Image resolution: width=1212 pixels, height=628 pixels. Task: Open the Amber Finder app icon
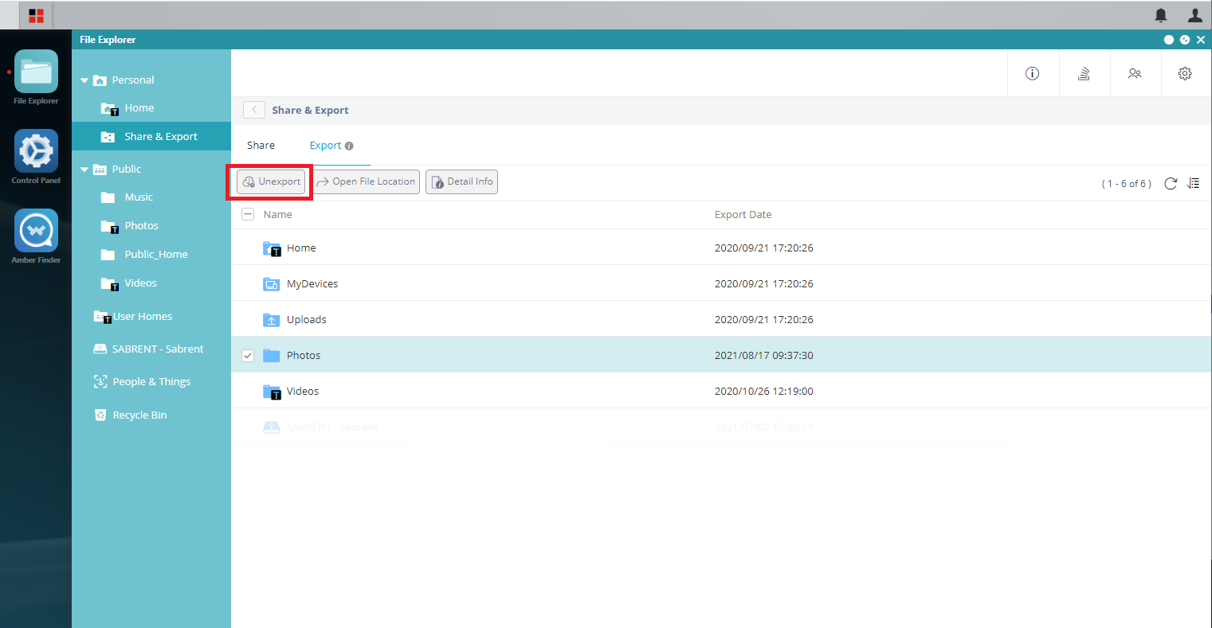(x=36, y=231)
